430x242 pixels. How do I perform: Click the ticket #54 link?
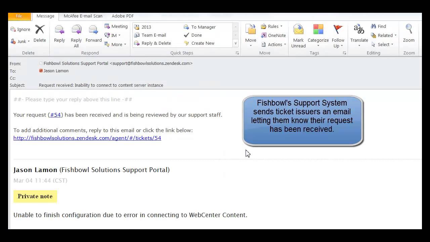(55, 115)
